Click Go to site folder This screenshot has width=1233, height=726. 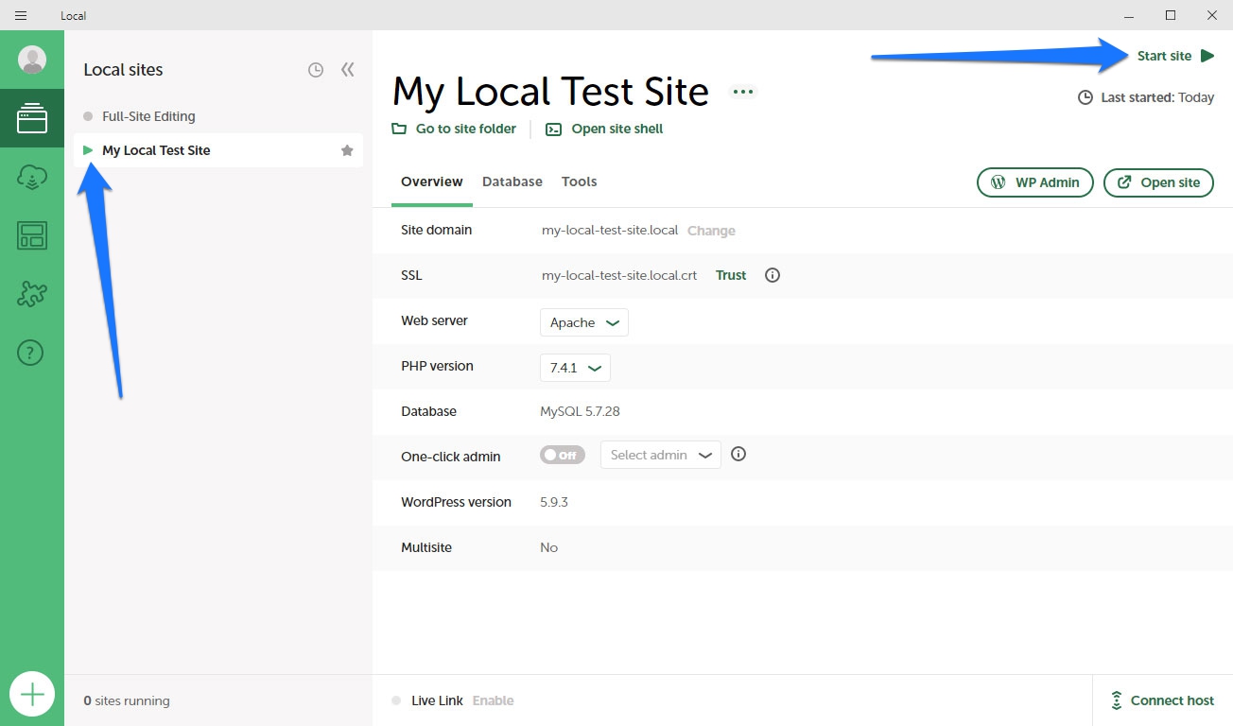click(x=455, y=129)
